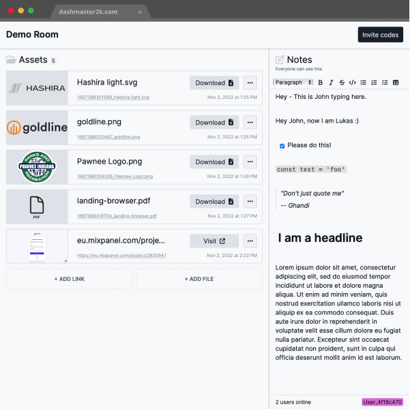Open more options for Hashira light.svg
The image size is (410, 409).
tap(250, 83)
